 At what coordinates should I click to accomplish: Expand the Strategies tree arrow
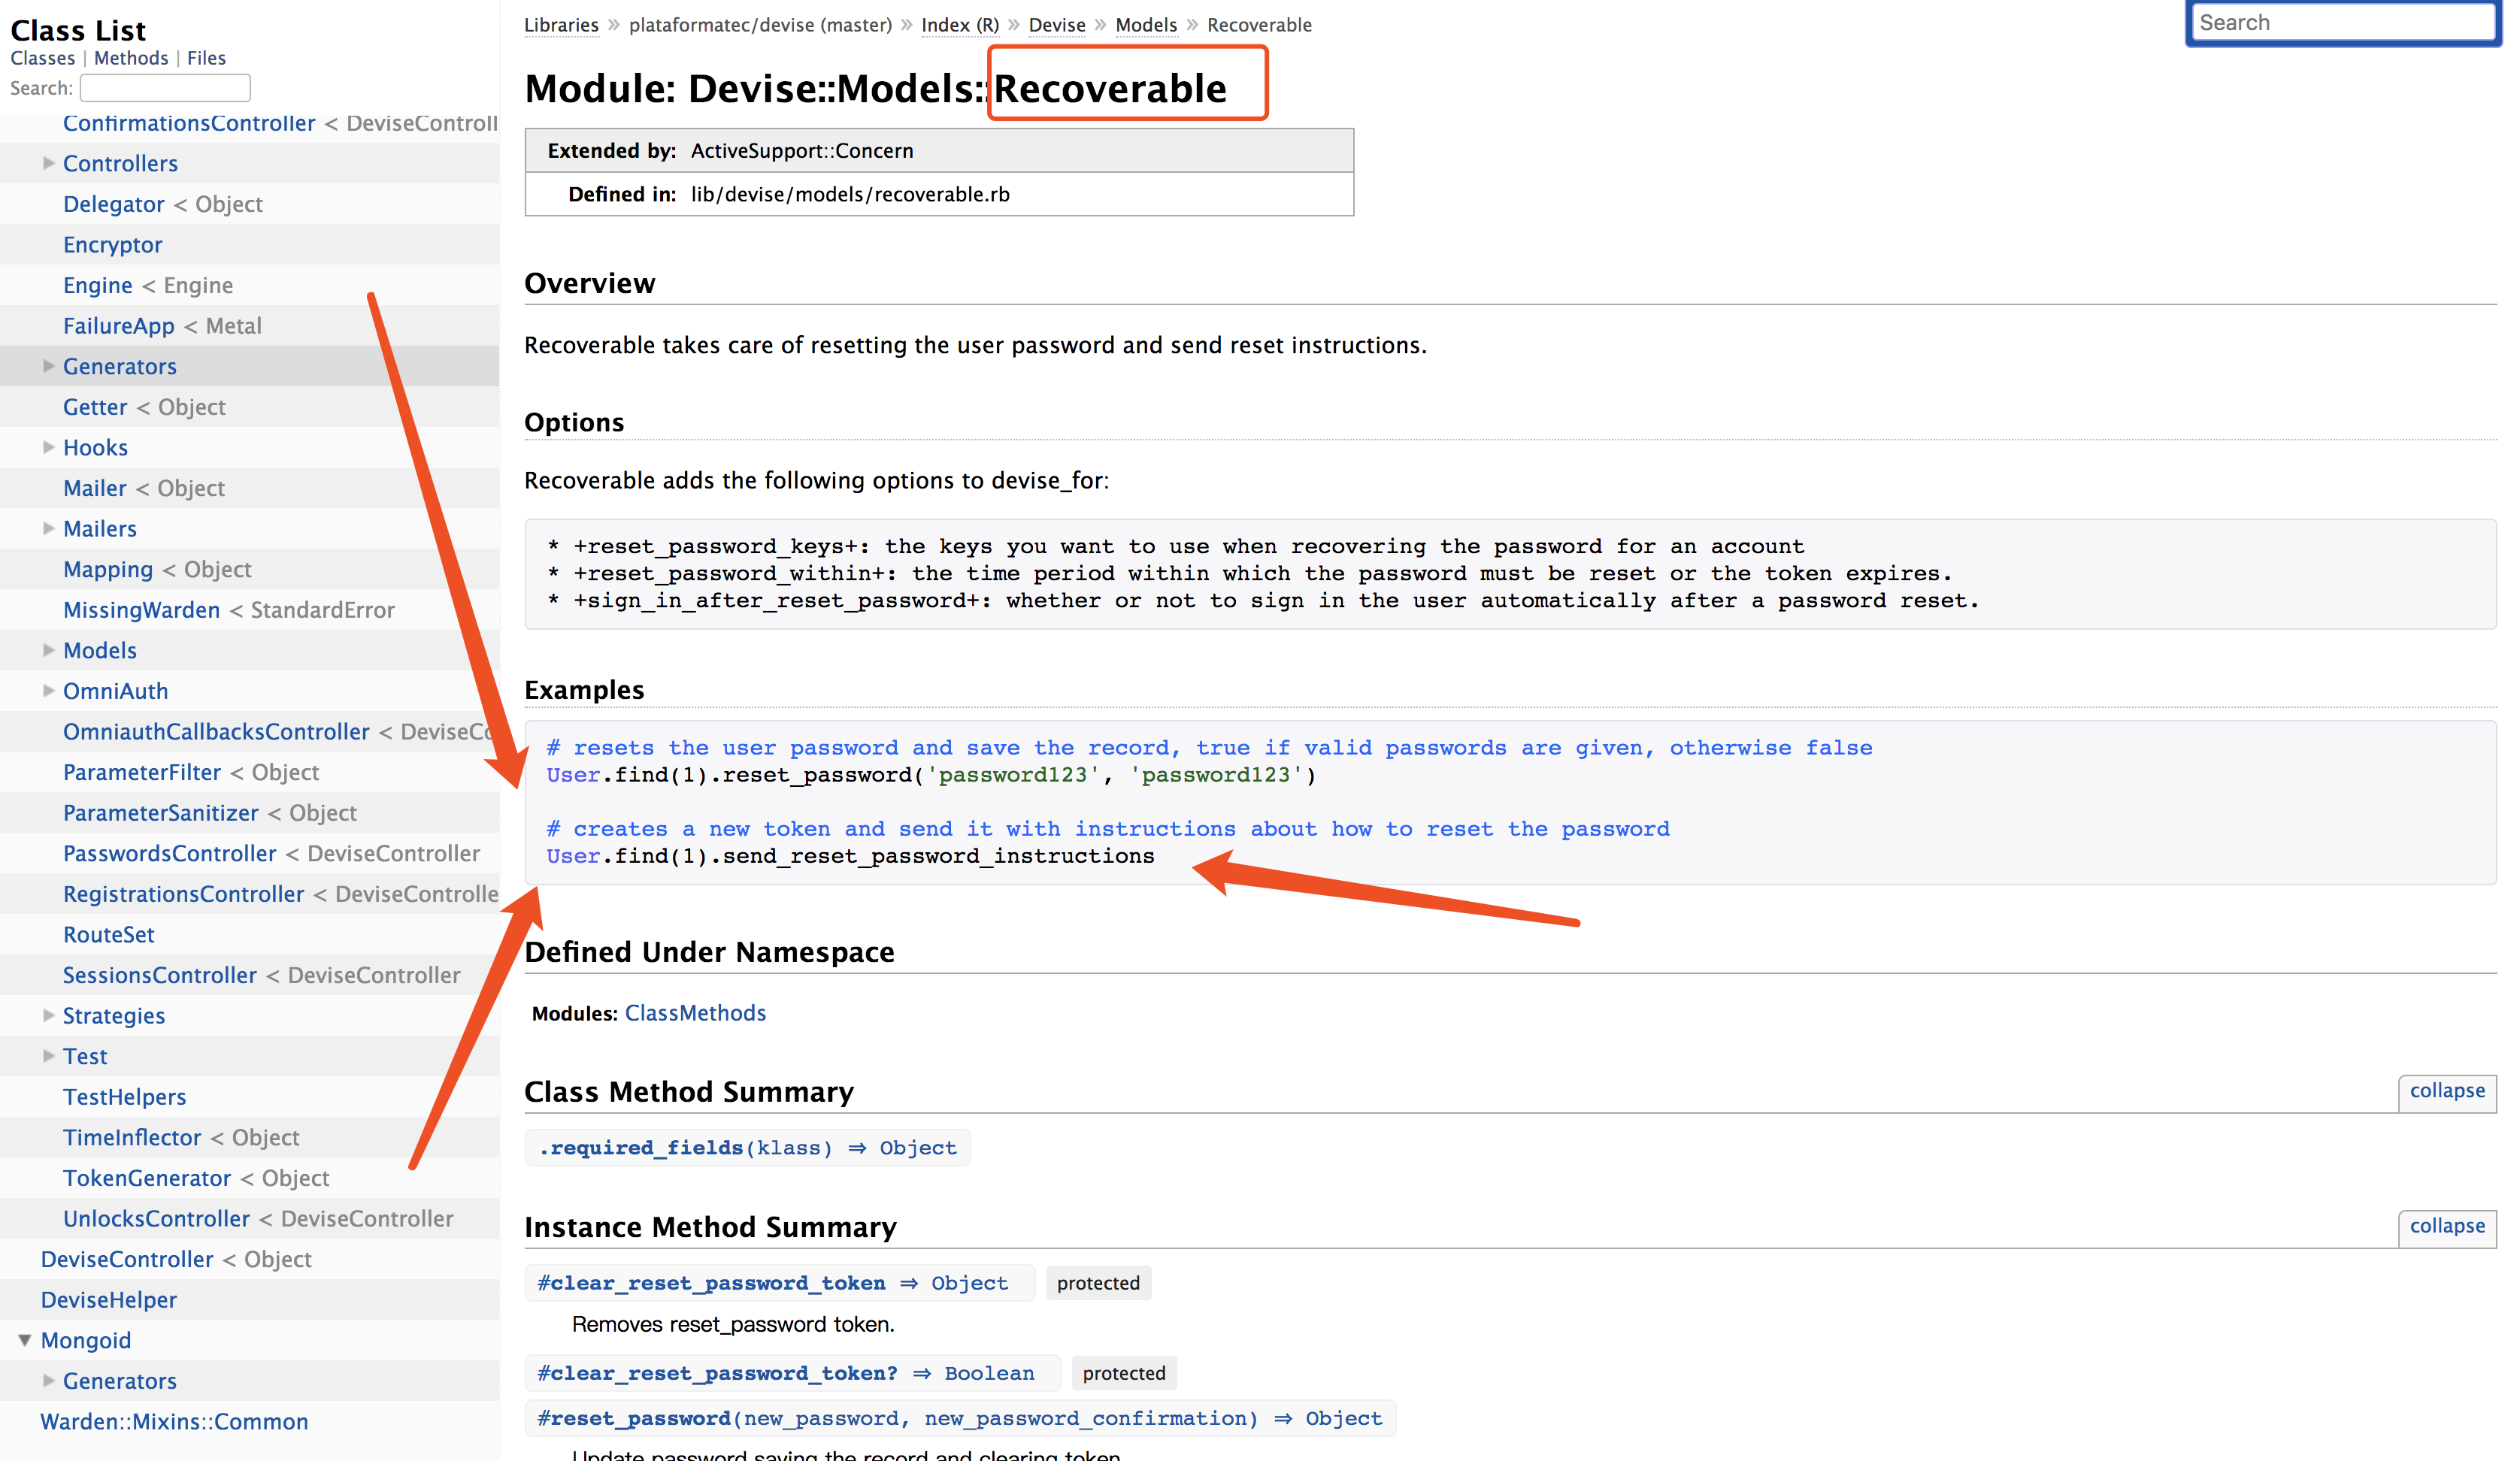[x=48, y=1015]
